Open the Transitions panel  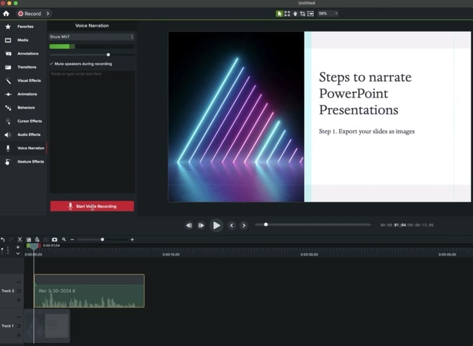(x=26, y=67)
